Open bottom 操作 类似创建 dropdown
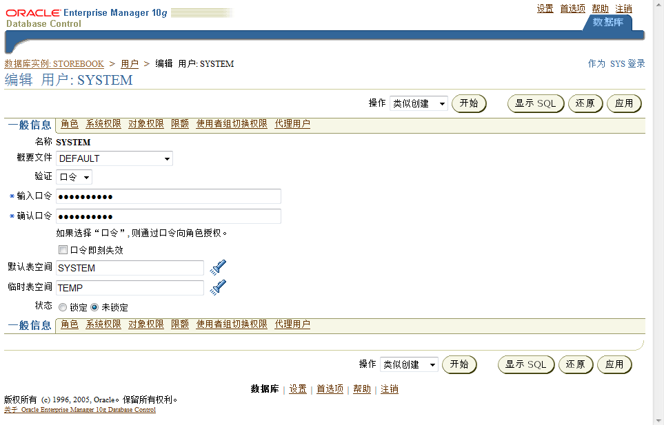The width and height of the screenshot is (664, 425). pyautogui.click(x=409, y=364)
